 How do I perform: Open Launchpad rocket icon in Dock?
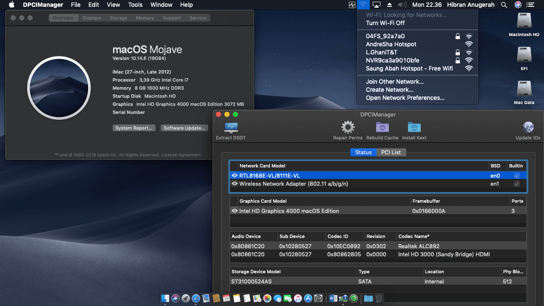click(186, 298)
